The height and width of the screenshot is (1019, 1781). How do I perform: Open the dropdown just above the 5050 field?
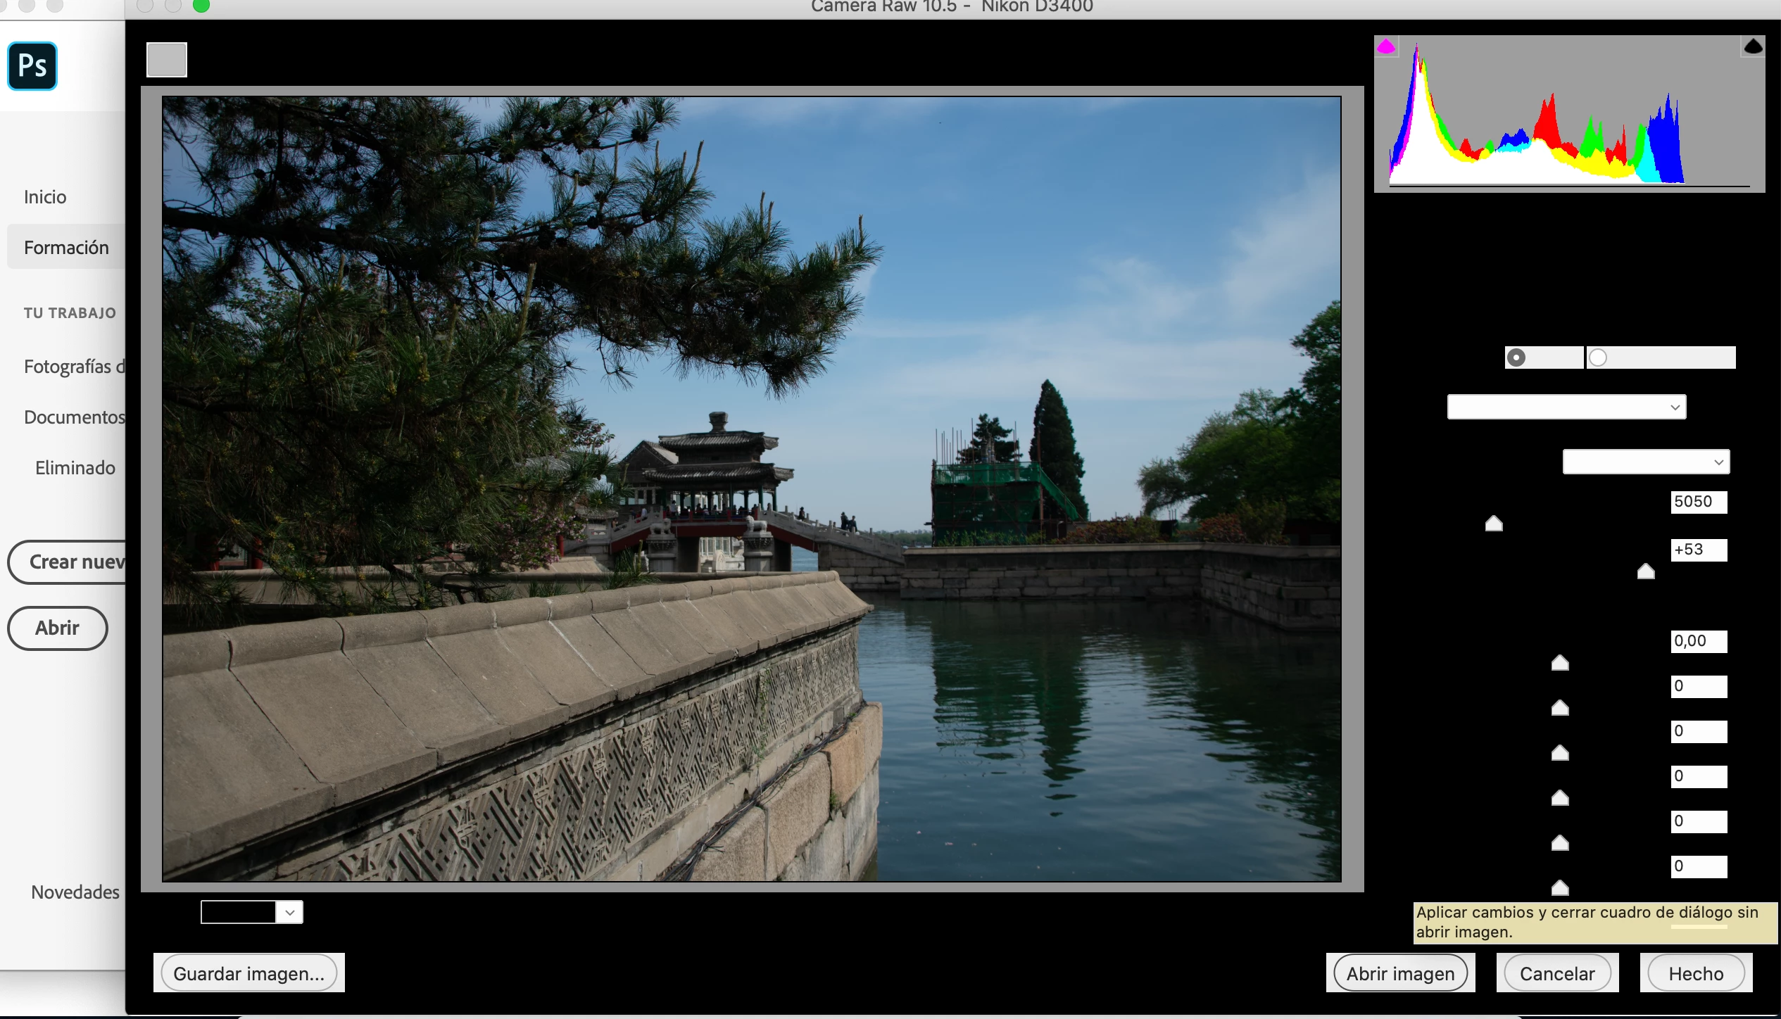(x=1646, y=462)
